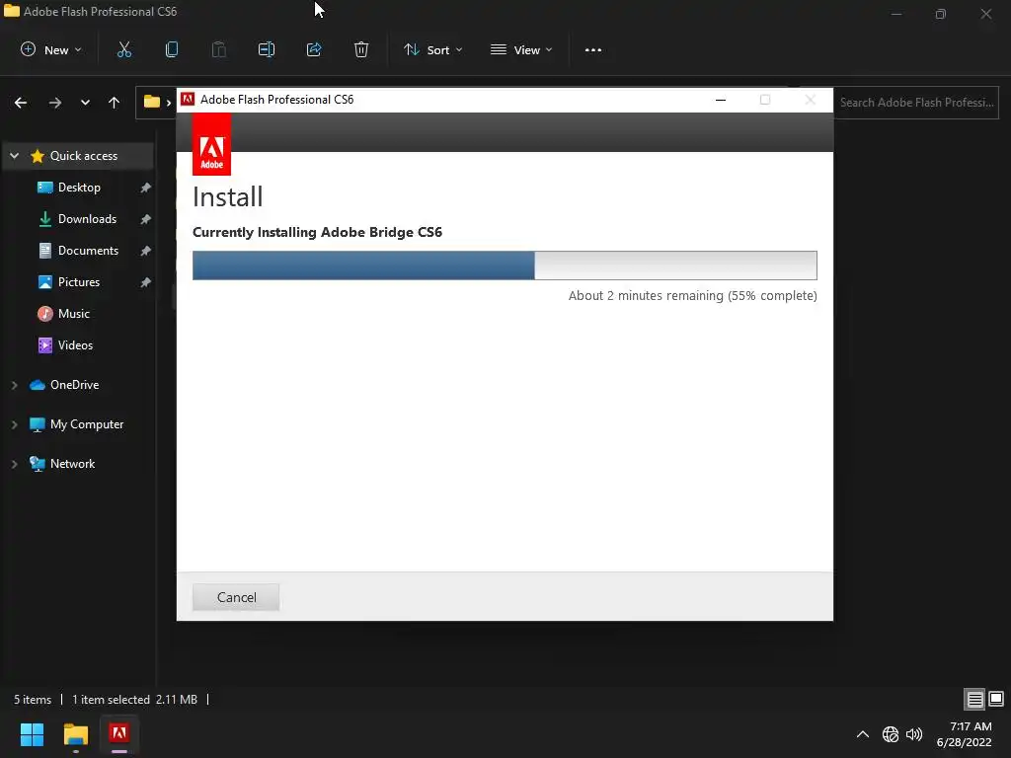Click the installer title bar icon
The height and width of the screenshot is (758, 1011).
click(188, 100)
